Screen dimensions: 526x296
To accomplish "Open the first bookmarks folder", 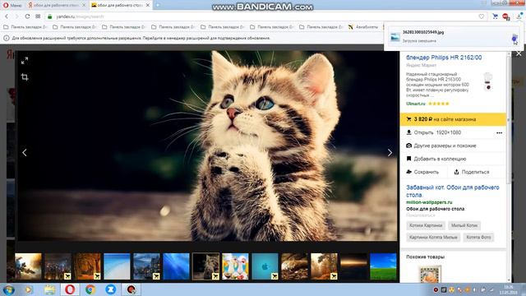I will pos(25,27).
